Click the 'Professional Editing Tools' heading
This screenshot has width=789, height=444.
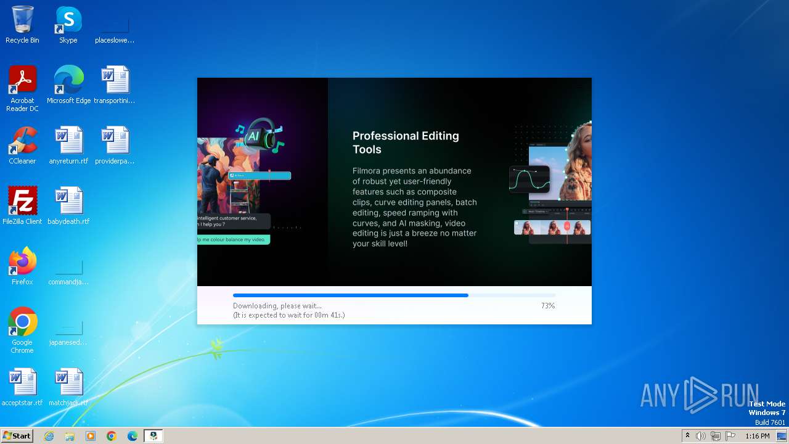click(406, 142)
